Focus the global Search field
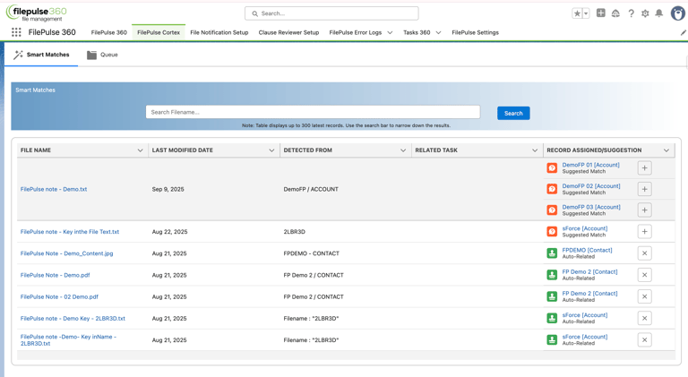This screenshot has height=377, width=688. tap(331, 13)
